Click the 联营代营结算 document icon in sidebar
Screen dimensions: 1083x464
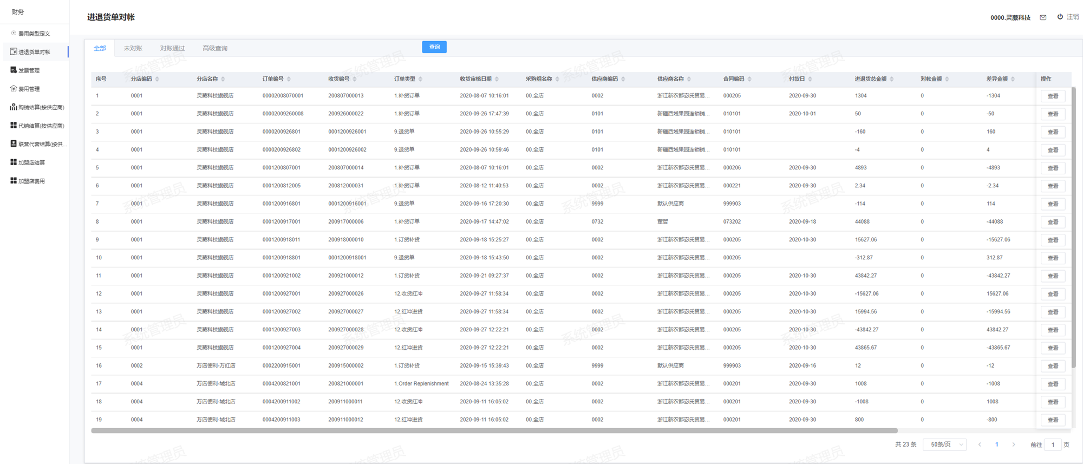click(14, 143)
